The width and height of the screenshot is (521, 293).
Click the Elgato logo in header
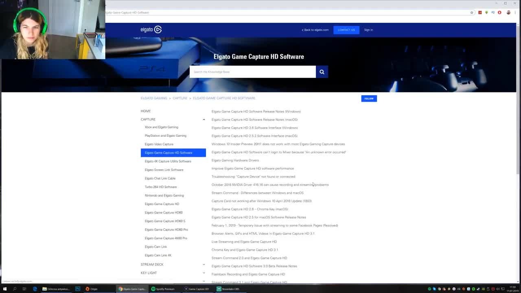(x=151, y=29)
